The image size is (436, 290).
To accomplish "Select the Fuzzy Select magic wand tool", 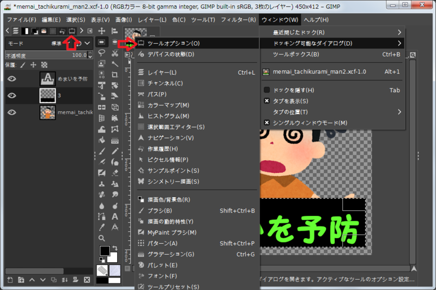I will [114, 64].
